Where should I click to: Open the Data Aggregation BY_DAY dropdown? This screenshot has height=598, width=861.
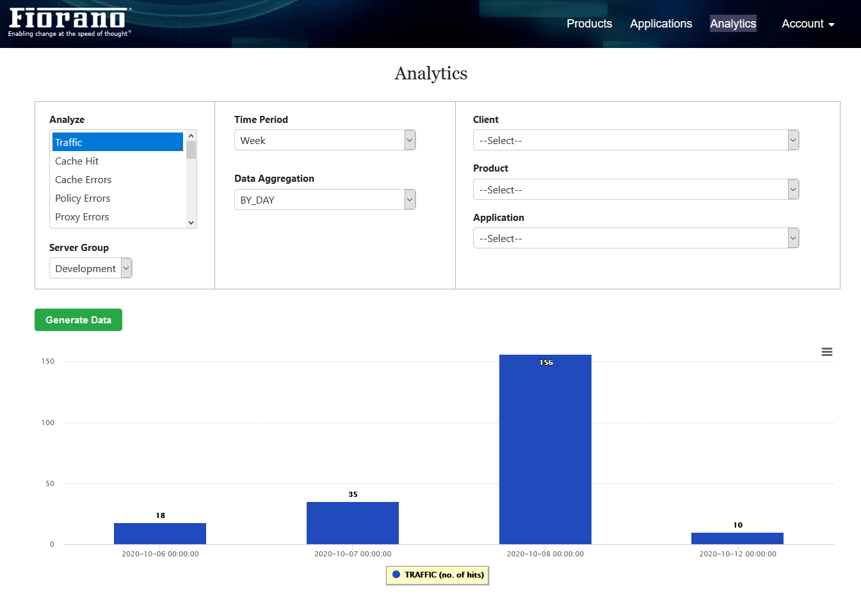click(x=325, y=200)
